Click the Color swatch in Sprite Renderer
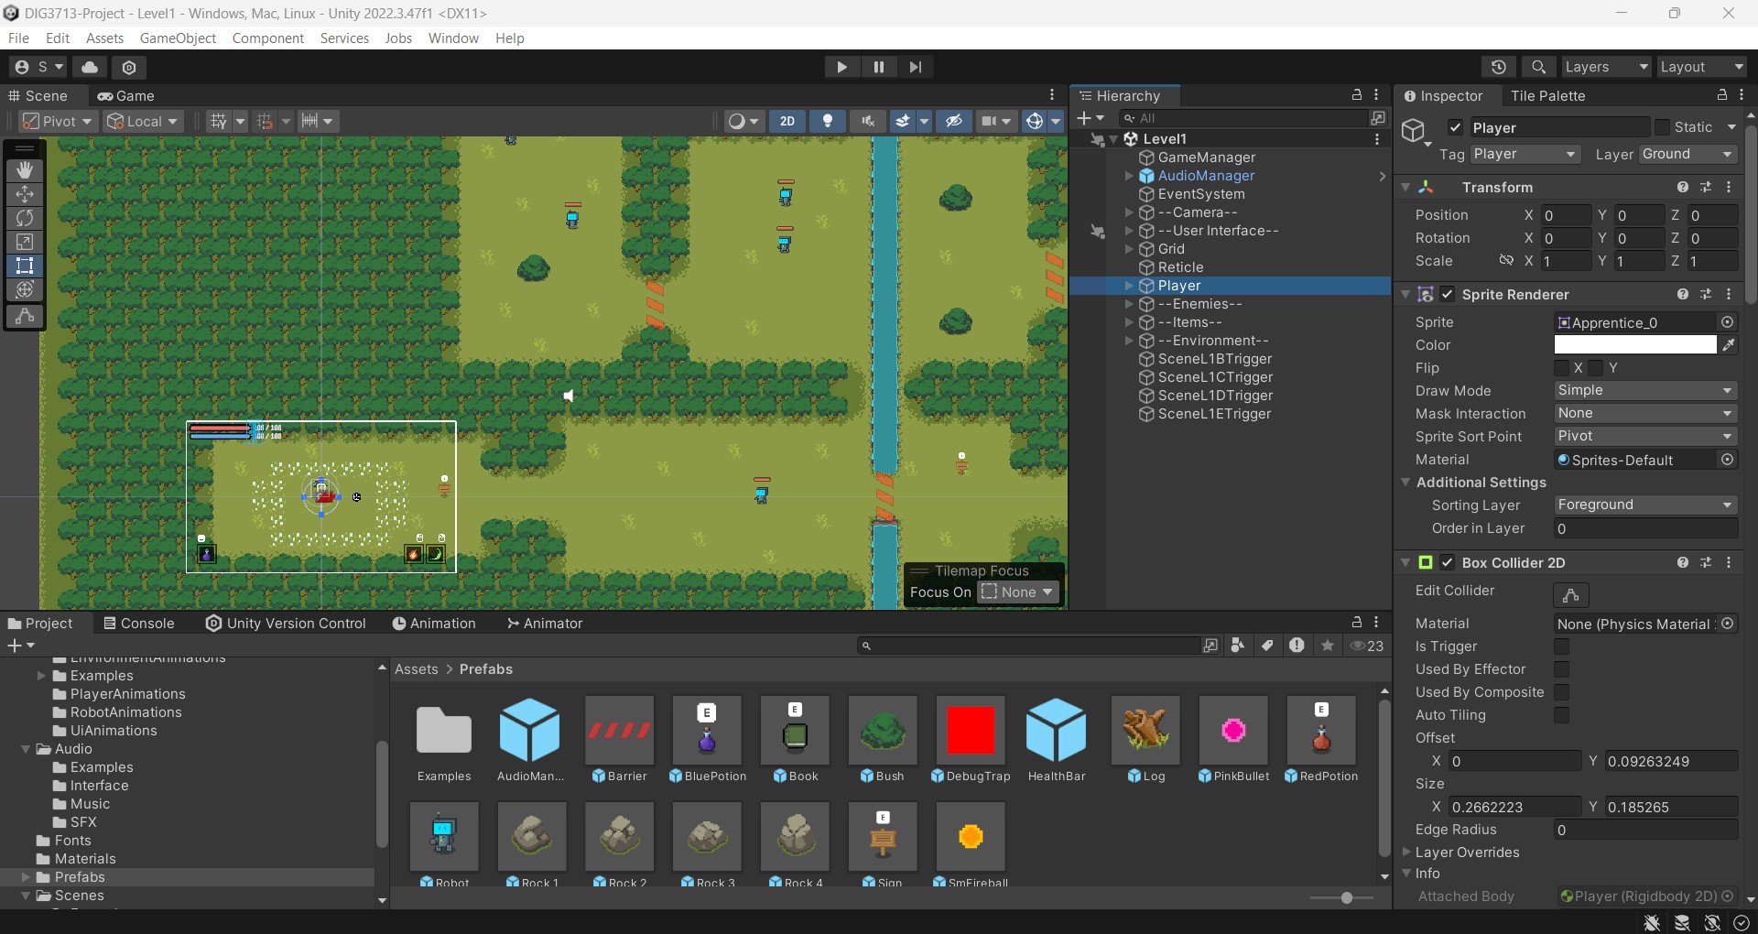 pos(1633,344)
